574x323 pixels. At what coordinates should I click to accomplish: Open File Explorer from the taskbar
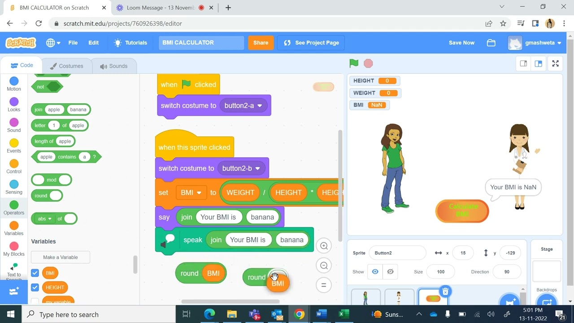[231, 314]
